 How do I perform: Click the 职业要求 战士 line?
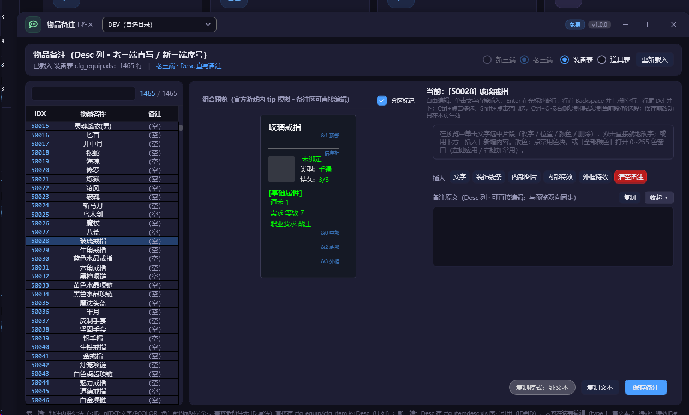pos(291,223)
